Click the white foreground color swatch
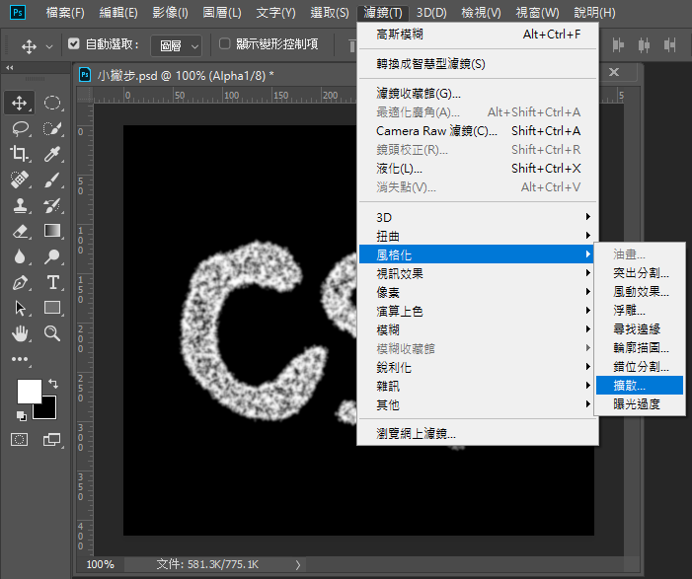The image size is (692, 579). point(30,392)
